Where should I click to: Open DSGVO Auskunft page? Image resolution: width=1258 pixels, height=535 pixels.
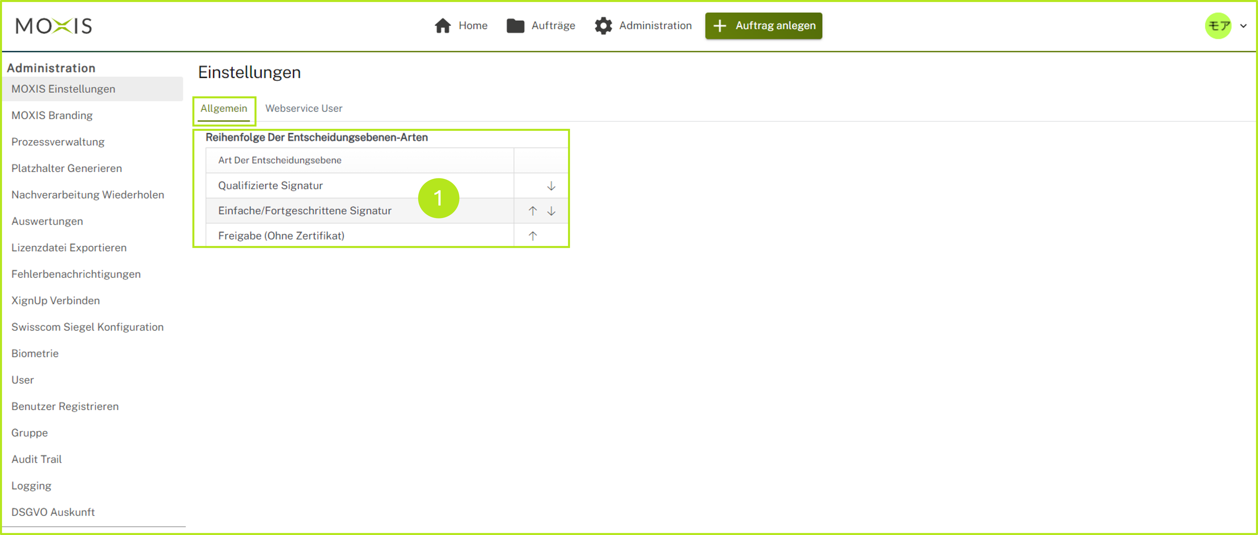tap(53, 512)
